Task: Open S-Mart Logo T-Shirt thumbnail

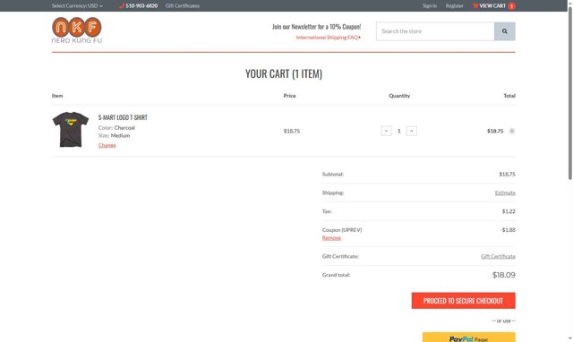Action: [x=71, y=129]
